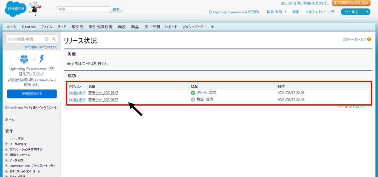Open ヘルプ&トレーニング link

[x=320, y=12]
